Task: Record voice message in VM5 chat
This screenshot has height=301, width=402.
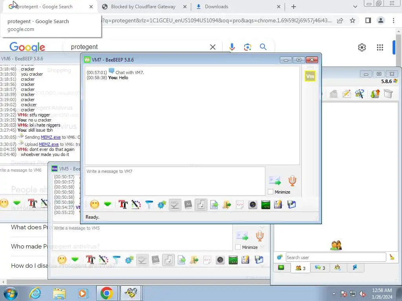Action: pyautogui.click(x=260, y=236)
